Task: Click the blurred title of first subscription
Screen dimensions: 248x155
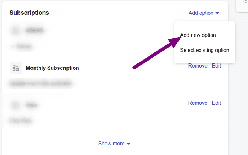Action: 35,31
